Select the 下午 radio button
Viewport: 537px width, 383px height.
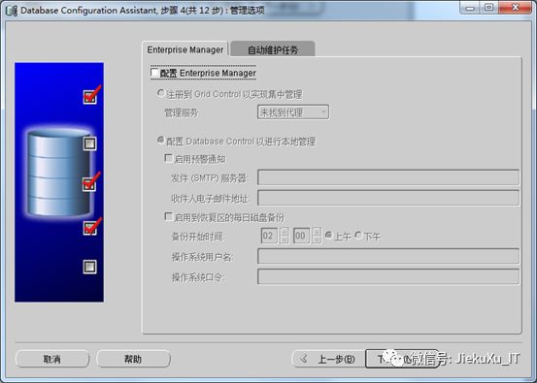[x=358, y=236]
